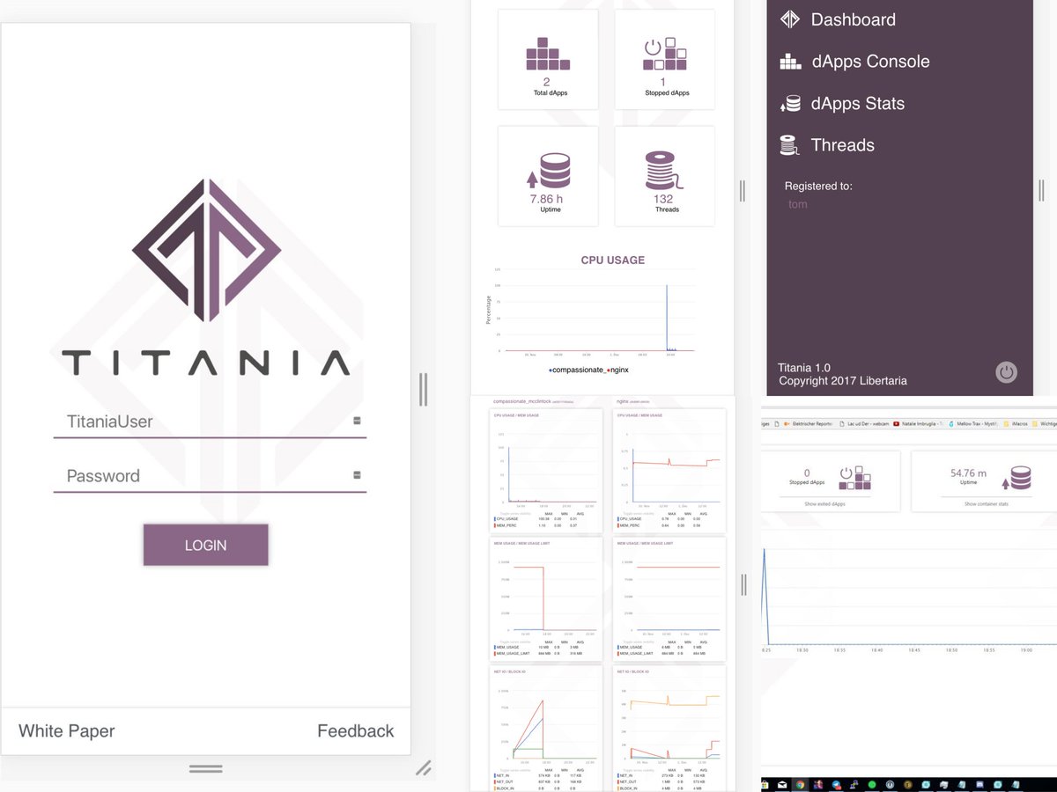Image resolution: width=1057 pixels, height=792 pixels.
Task: Click the nginx container stats heading
Action: click(x=624, y=400)
